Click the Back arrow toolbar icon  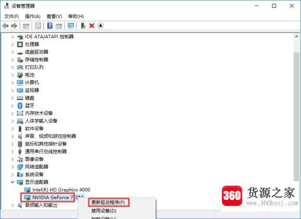[x=5, y=26]
